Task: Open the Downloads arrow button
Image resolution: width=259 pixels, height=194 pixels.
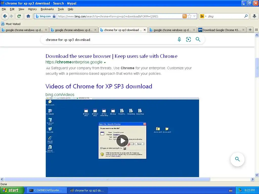Action: [254, 16]
